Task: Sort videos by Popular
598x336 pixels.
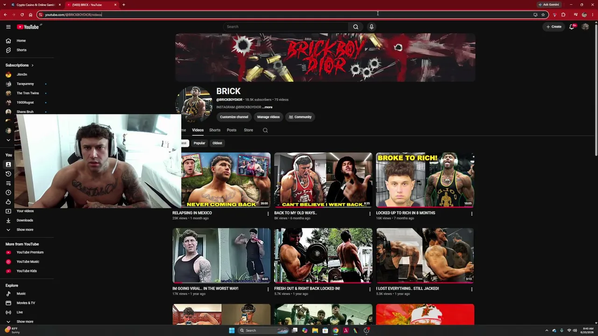Action: (199, 143)
